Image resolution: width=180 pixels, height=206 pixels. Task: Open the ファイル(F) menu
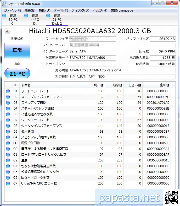coord(12,10)
